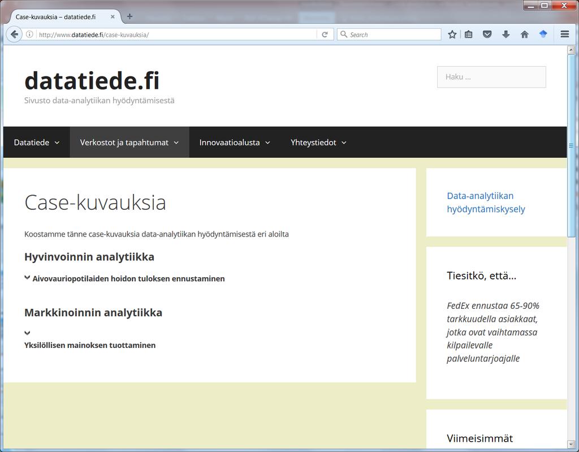Save page to Pocket icon
Viewport: 579px width, 452px height.
click(x=487, y=35)
